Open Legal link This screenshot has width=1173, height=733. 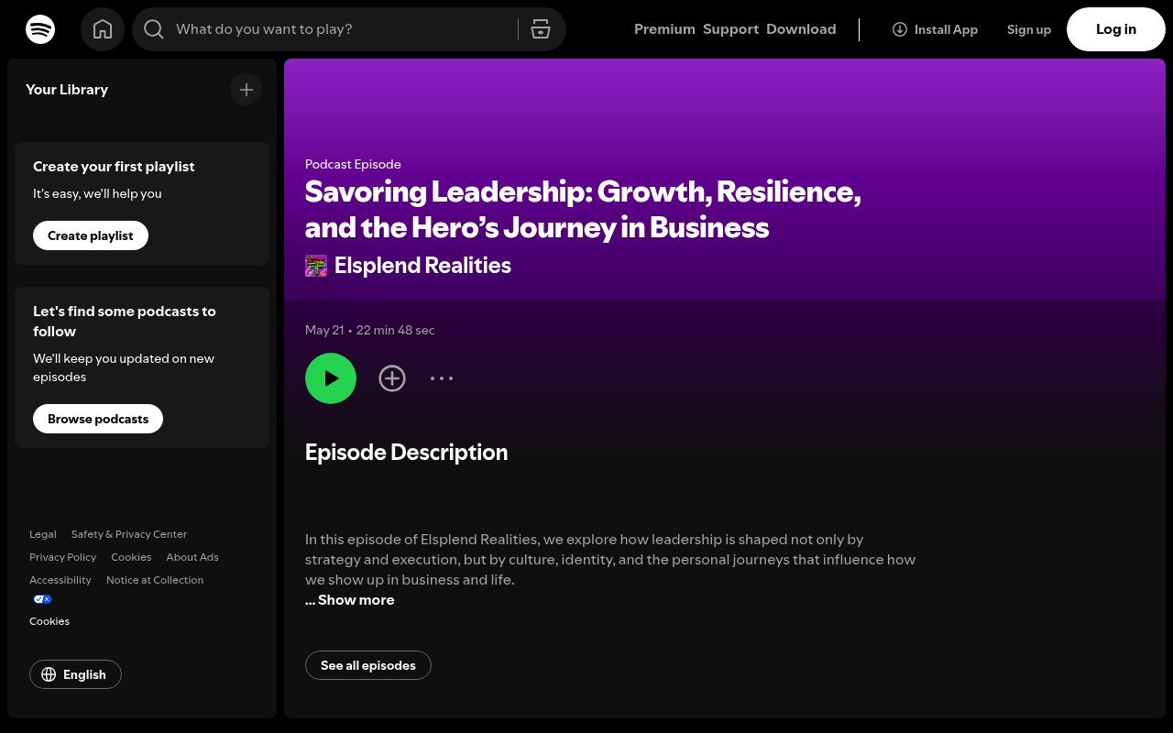point(43,534)
